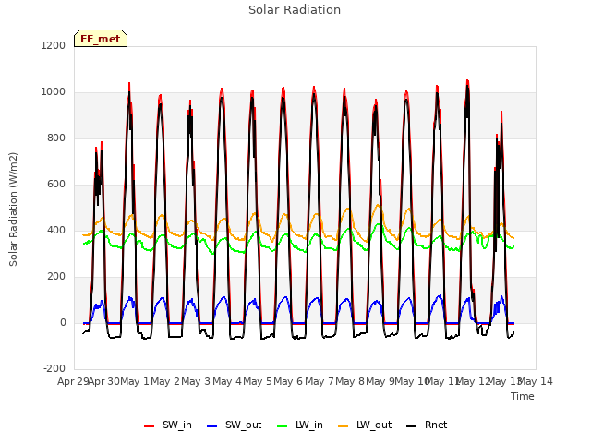The height and width of the screenshot is (443, 591).
Task: Click the May 2 x-axis tick label
Action: (165, 381)
